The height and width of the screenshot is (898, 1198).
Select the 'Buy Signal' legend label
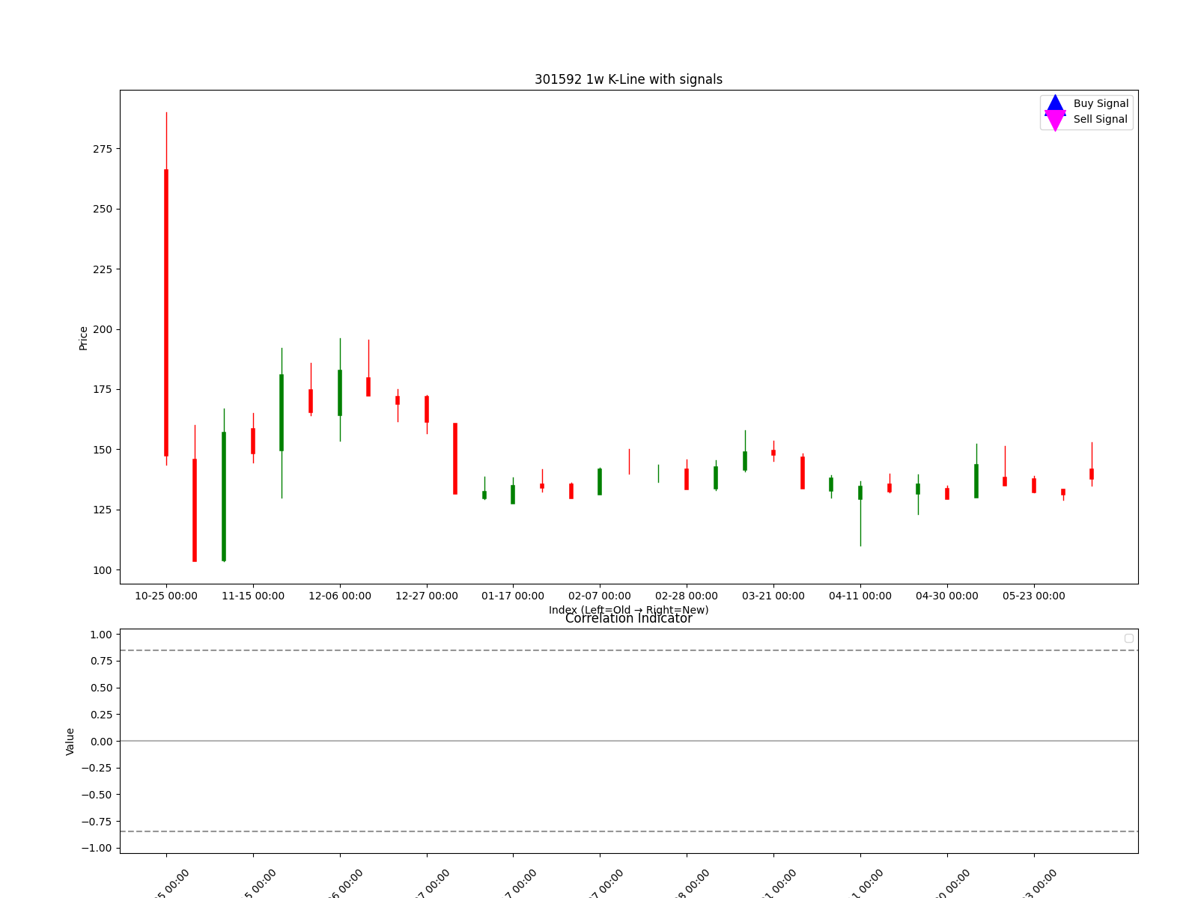1101,104
